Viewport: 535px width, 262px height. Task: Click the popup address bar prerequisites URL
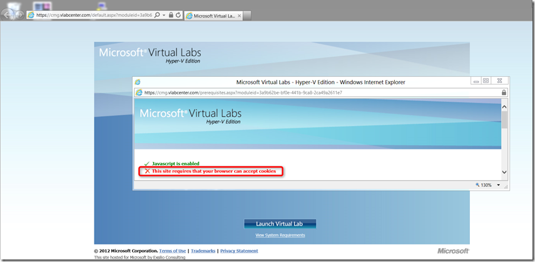click(x=243, y=93)
